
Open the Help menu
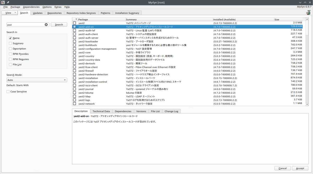67,7
